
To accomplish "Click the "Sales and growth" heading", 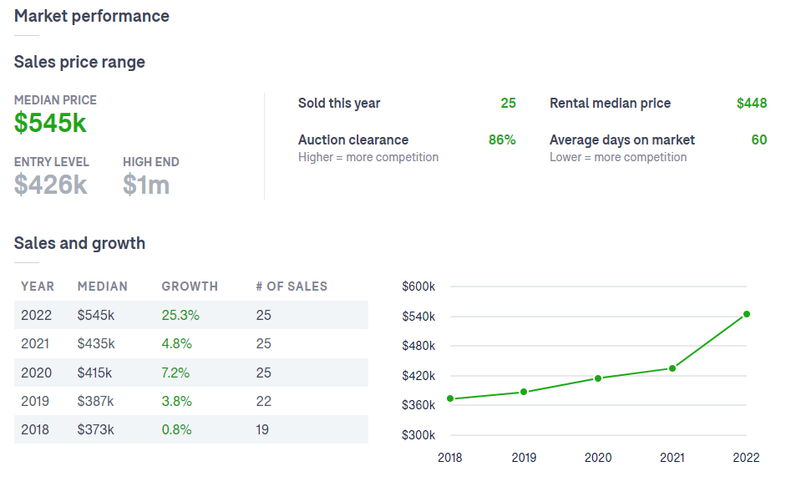I will coord(79,243).
